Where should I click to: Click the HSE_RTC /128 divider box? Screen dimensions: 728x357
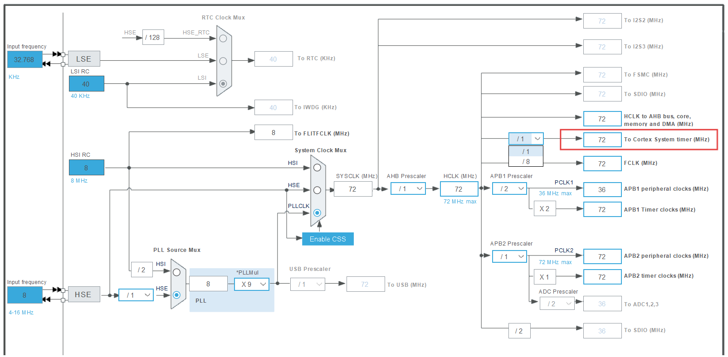(x=153, y=37)
